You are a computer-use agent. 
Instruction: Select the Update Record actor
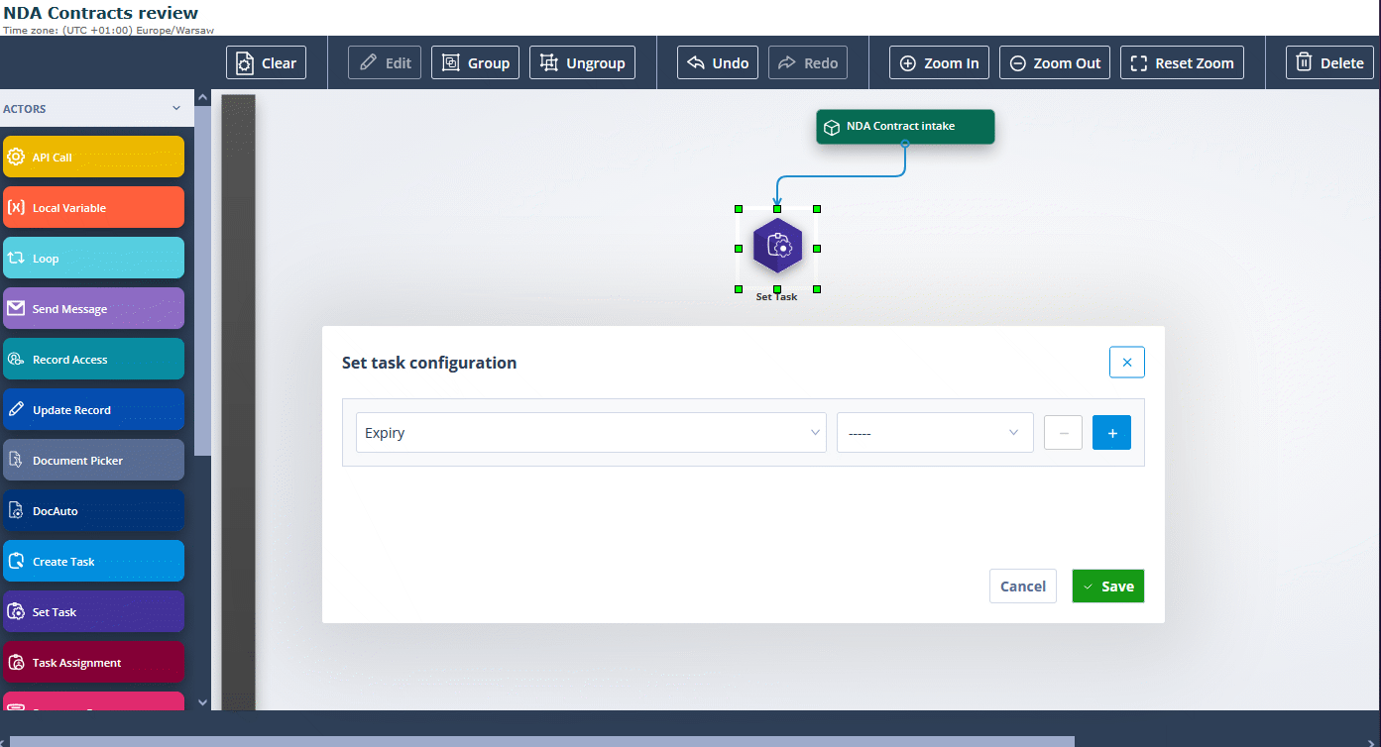[93, 409]
